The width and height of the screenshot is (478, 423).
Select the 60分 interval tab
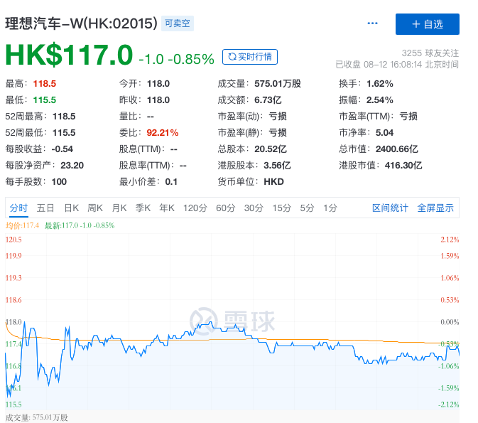[226, 208]
